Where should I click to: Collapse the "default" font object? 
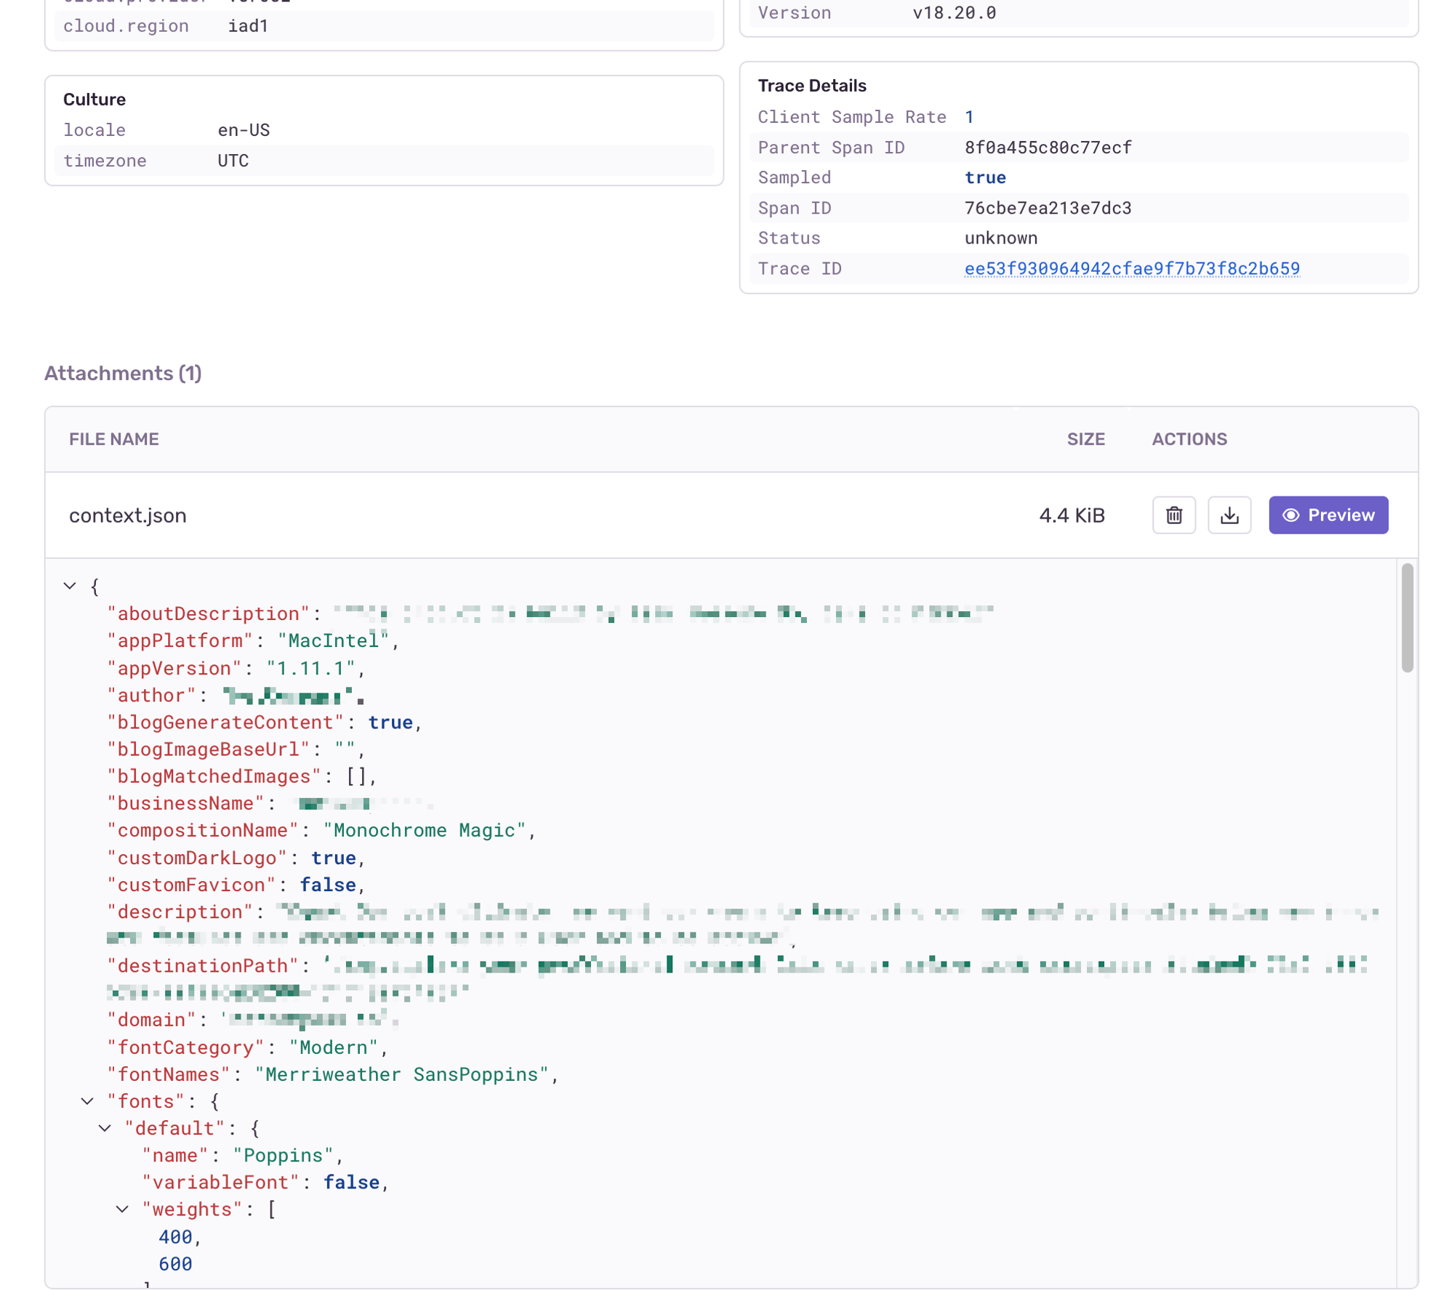[105, 1128]
